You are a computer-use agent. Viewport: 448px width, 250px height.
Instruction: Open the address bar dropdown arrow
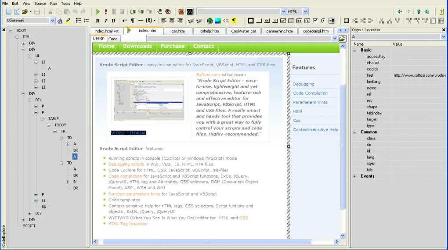[x=335, y=38]
